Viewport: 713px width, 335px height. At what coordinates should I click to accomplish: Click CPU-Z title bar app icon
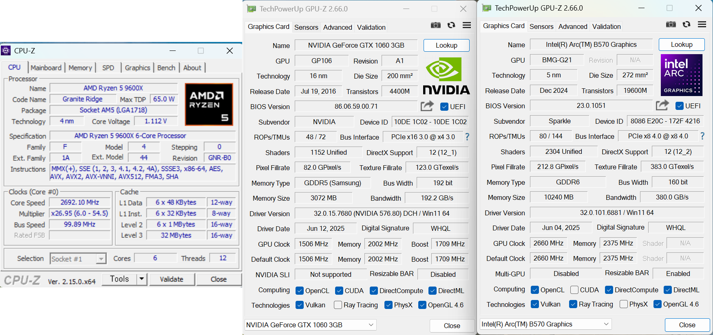tap(6, 50)
